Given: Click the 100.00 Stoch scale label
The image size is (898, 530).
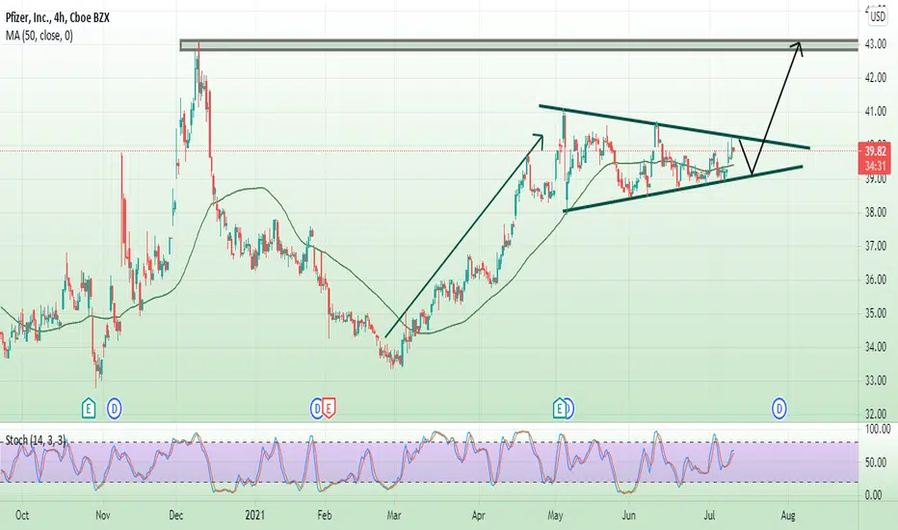Looking at the screenshot, I should (878, 429).
